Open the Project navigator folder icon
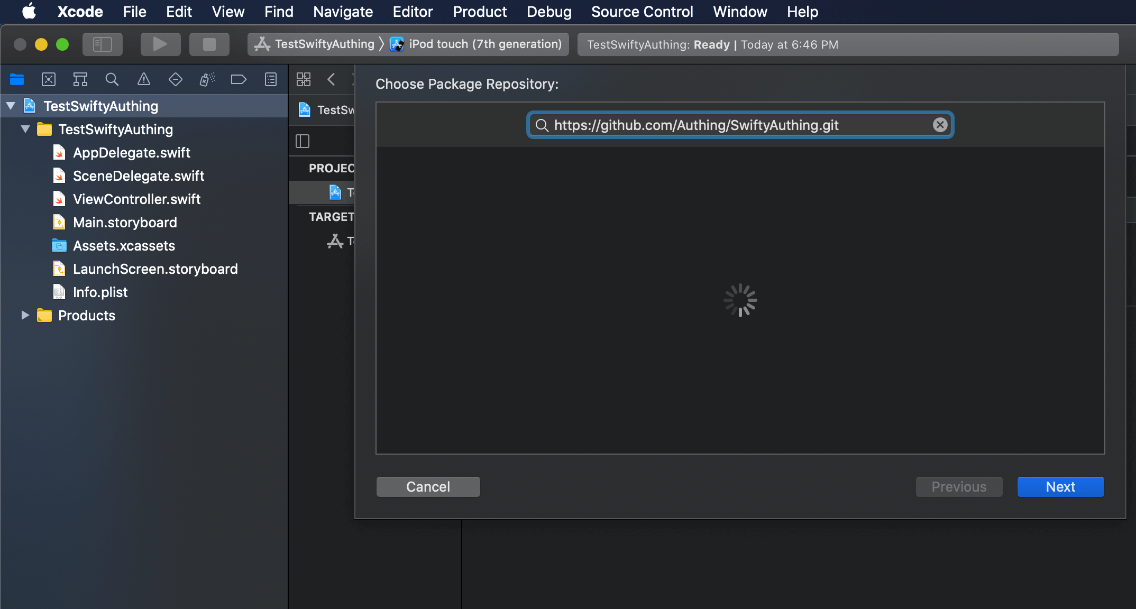Image resolution: width=1136 pixels, height=609 pixels. 17,80
